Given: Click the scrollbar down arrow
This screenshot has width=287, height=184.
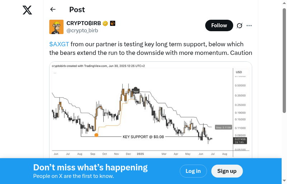Looking at the screenshot, I should pos(284,181).
